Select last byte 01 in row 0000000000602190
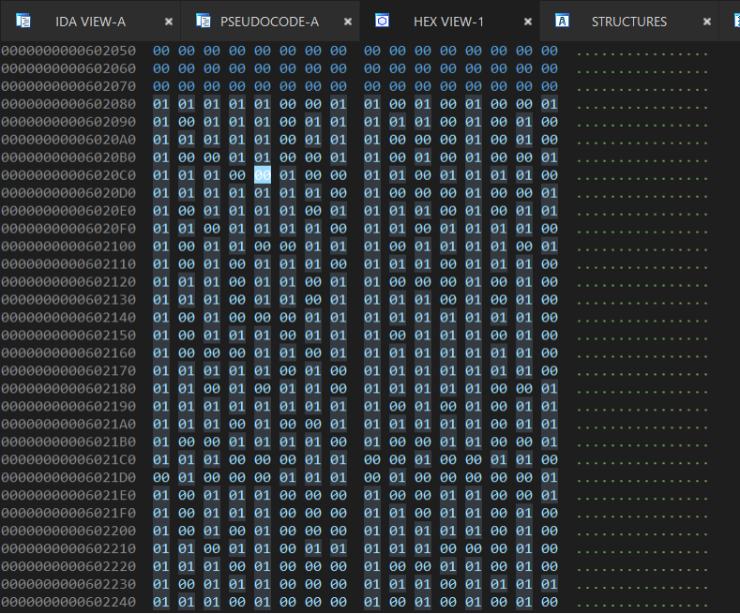Screen dimensions: 740x614 coord(550,406)
